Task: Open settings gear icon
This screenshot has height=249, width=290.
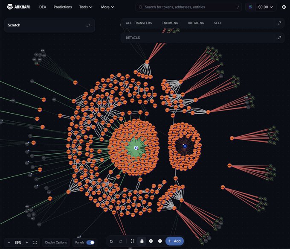Action: coord(284,7)
